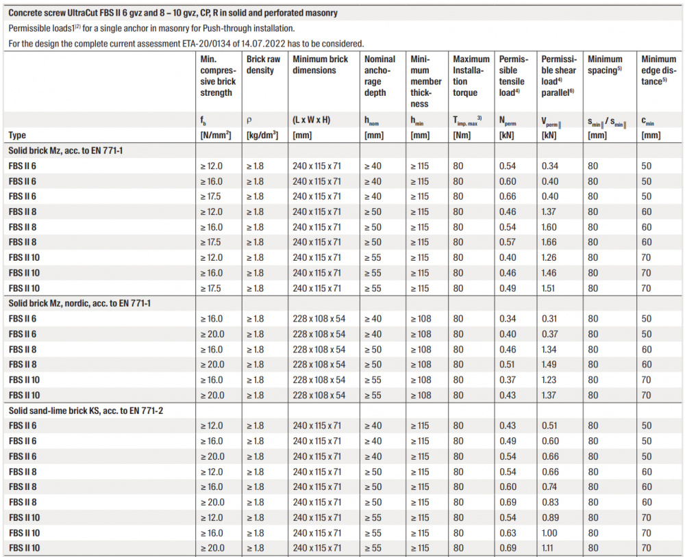Click the 'T imp. max' symbol label
This screenshot has width=685, height=557.
(467, 121)
